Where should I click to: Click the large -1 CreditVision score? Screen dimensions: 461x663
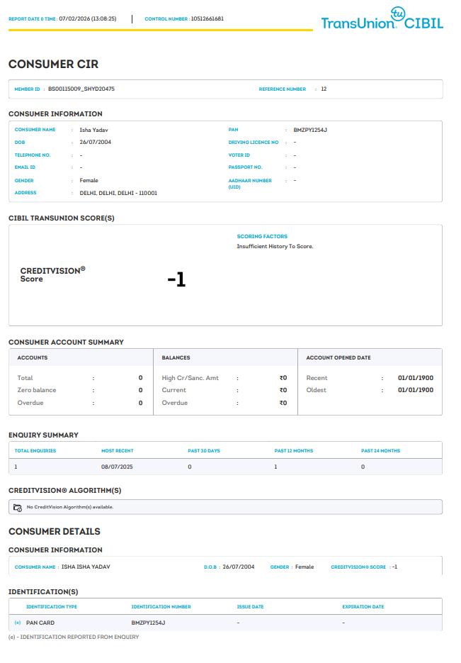[x=176, y=279]
